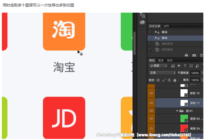Click the 不透明度 label
206x140 pixels.
183,73
